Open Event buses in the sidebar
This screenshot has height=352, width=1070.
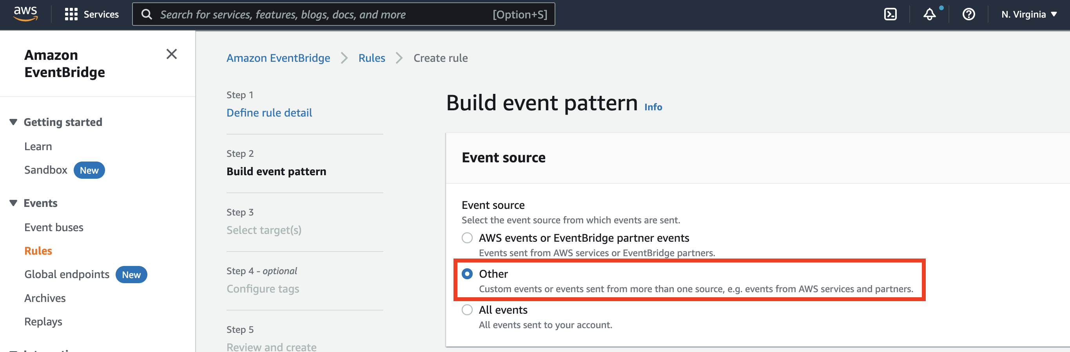[54, 227]
